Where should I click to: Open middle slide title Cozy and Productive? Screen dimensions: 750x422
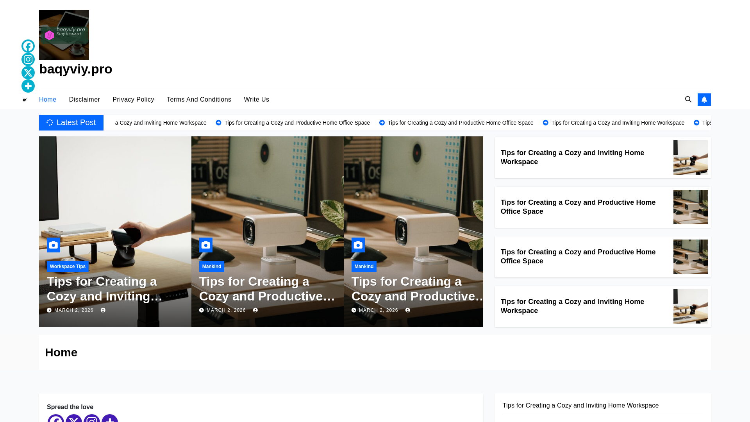(x=267, y=289)
